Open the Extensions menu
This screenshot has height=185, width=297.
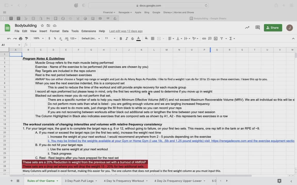[x=89, y=31]
